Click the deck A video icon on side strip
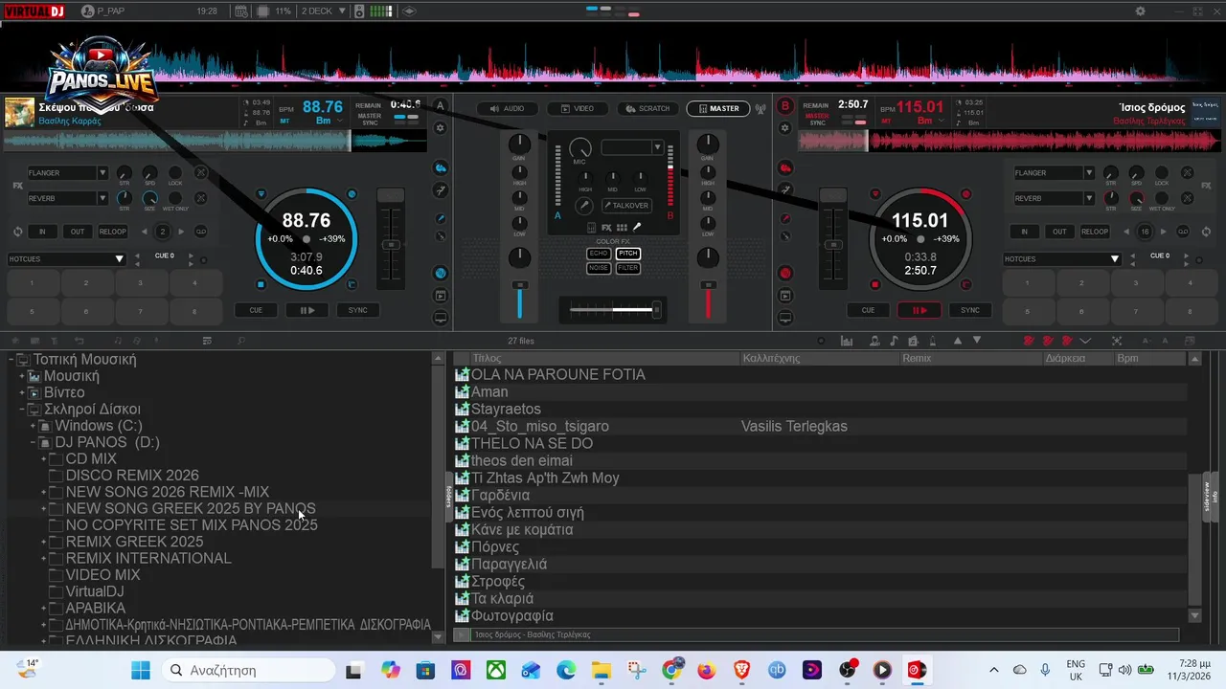1226x689 pixels. [441, 296]
